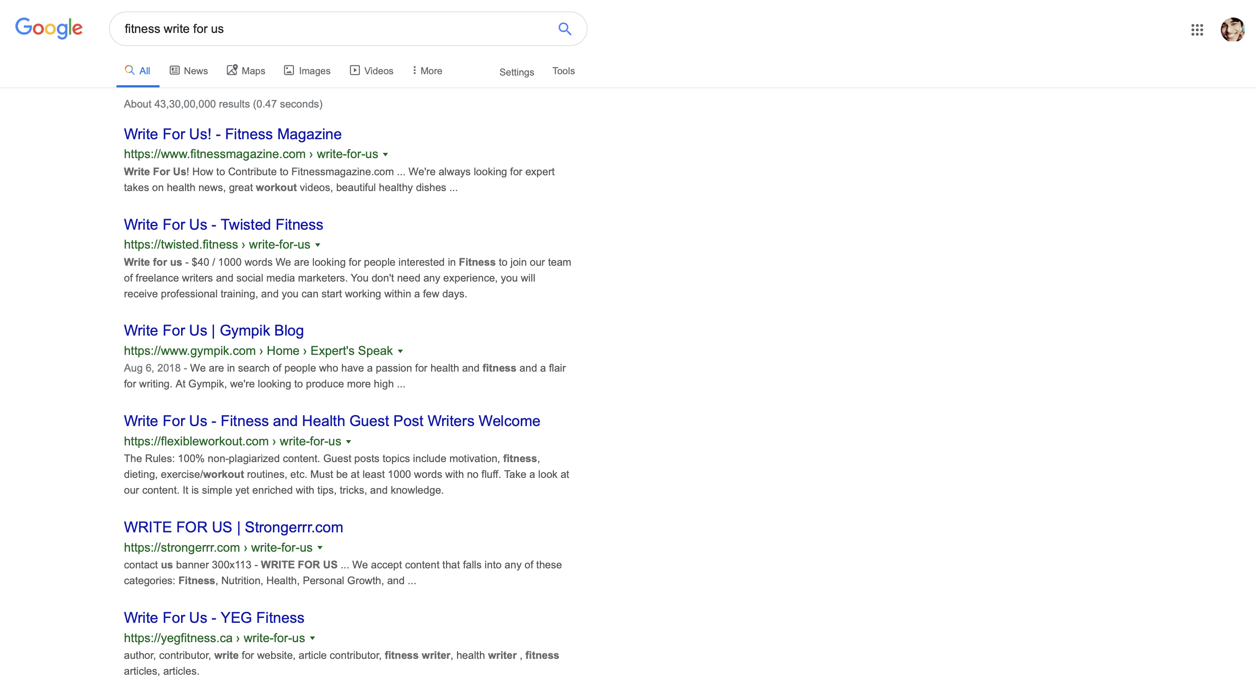Expand the arrow next to the flexibleworkout.com URL
This screenshot has height=694, width=1256.
(348, 442)
